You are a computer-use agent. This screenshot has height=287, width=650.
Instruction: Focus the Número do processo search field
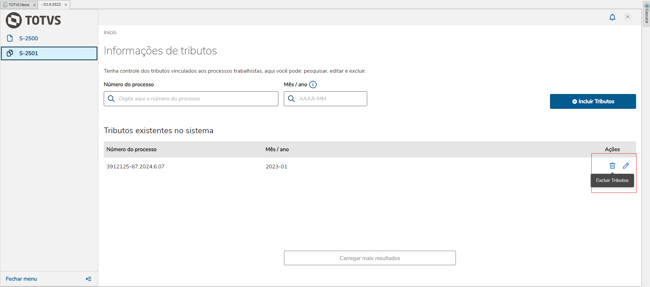[197, 99]
